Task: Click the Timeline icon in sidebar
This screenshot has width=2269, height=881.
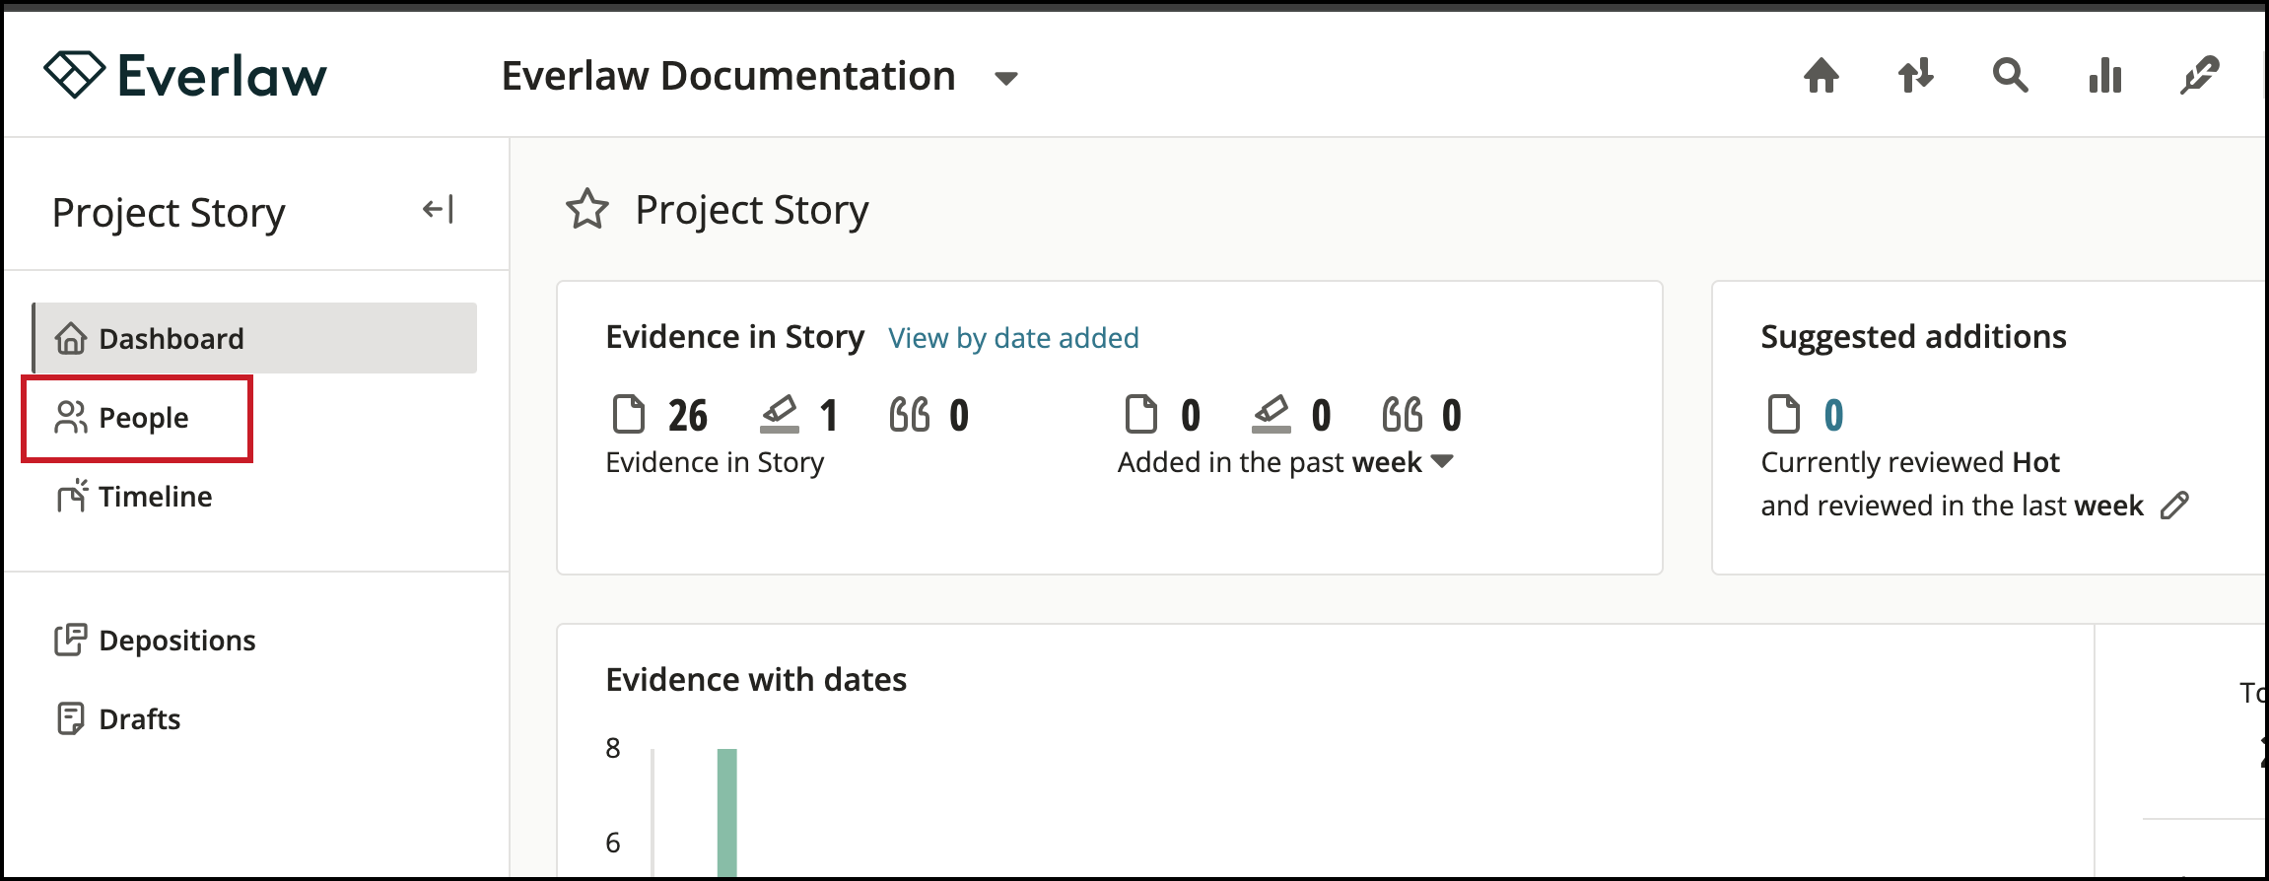Action: [x=71, y=497]
